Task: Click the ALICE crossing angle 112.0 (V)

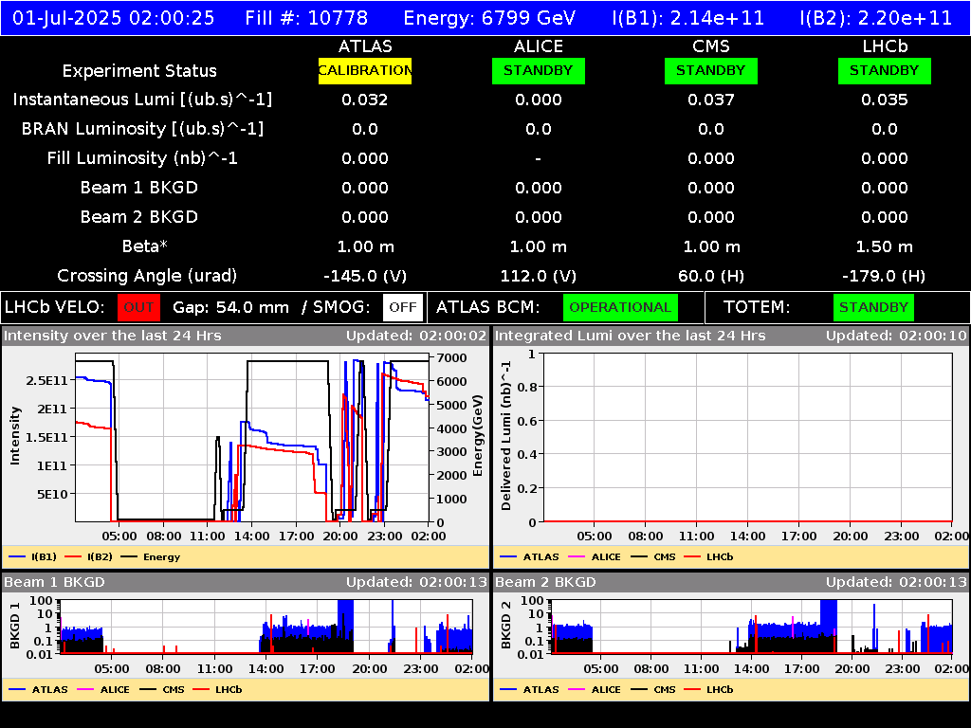Action: 539,276
